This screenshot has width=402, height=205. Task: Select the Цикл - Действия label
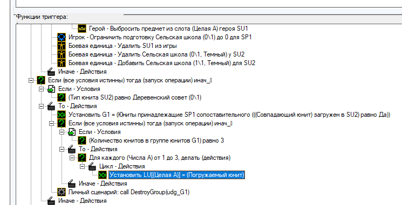click(122, 167)
